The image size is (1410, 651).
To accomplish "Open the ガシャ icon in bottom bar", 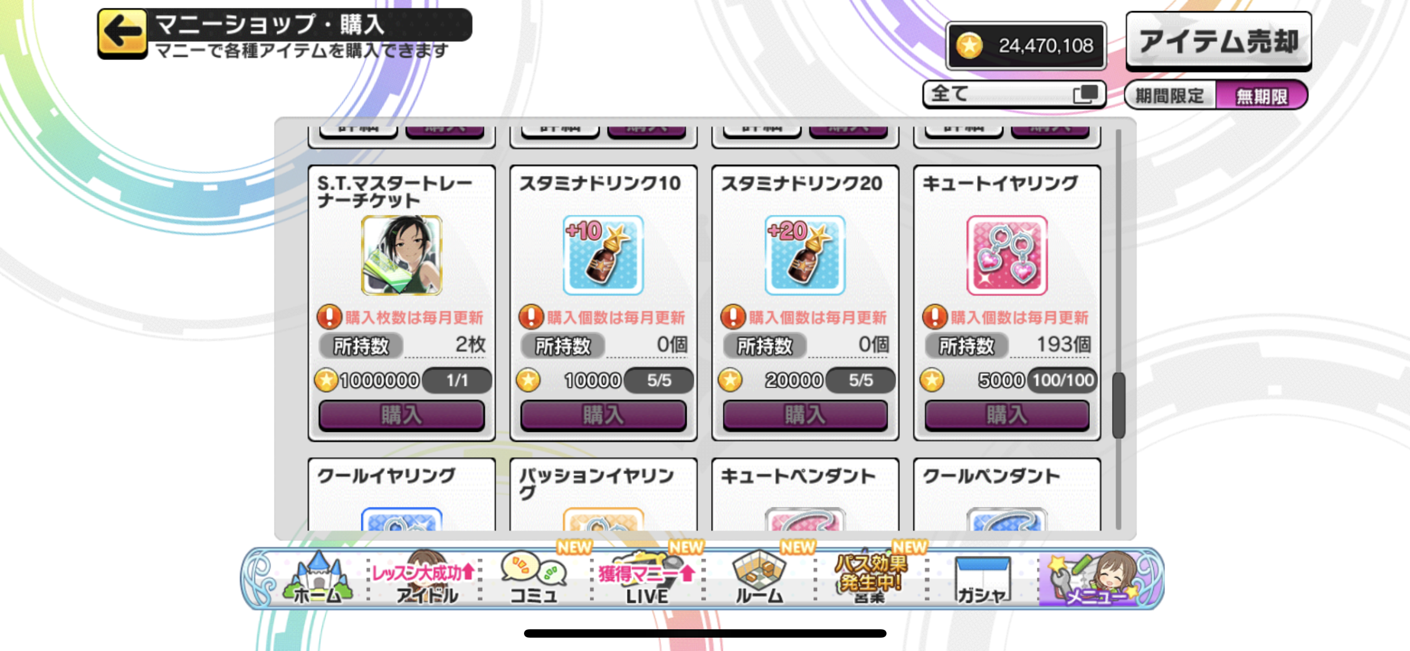I will (982, 580).
